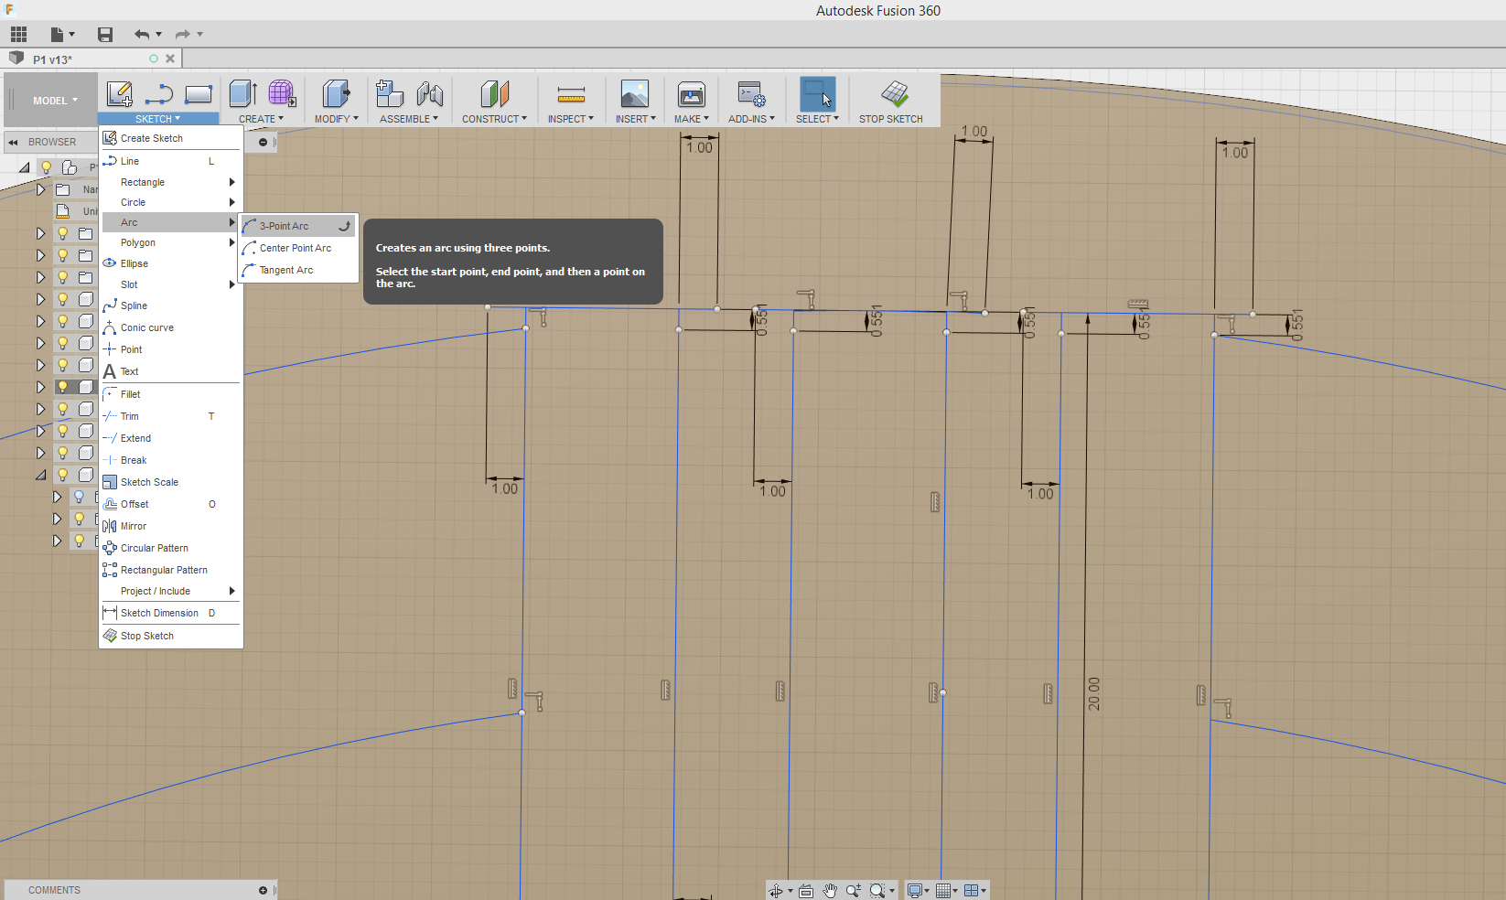Click the Inspect measure icon

coord(571,94)
